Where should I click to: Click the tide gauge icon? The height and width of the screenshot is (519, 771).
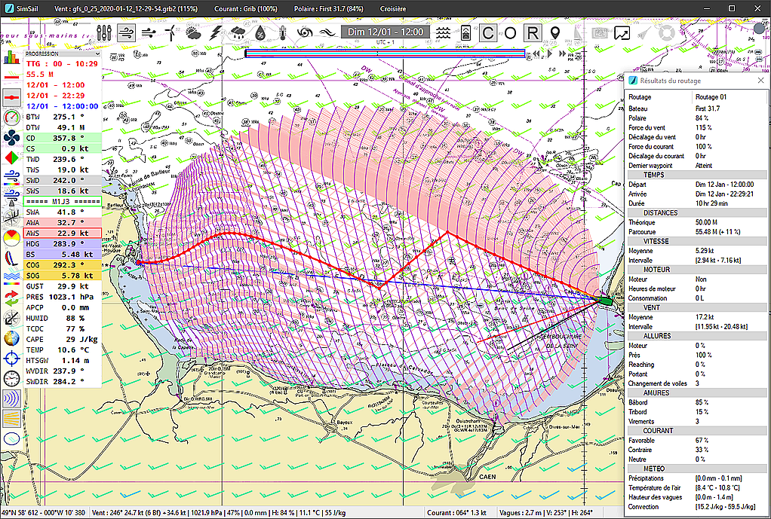coord(465,33)
